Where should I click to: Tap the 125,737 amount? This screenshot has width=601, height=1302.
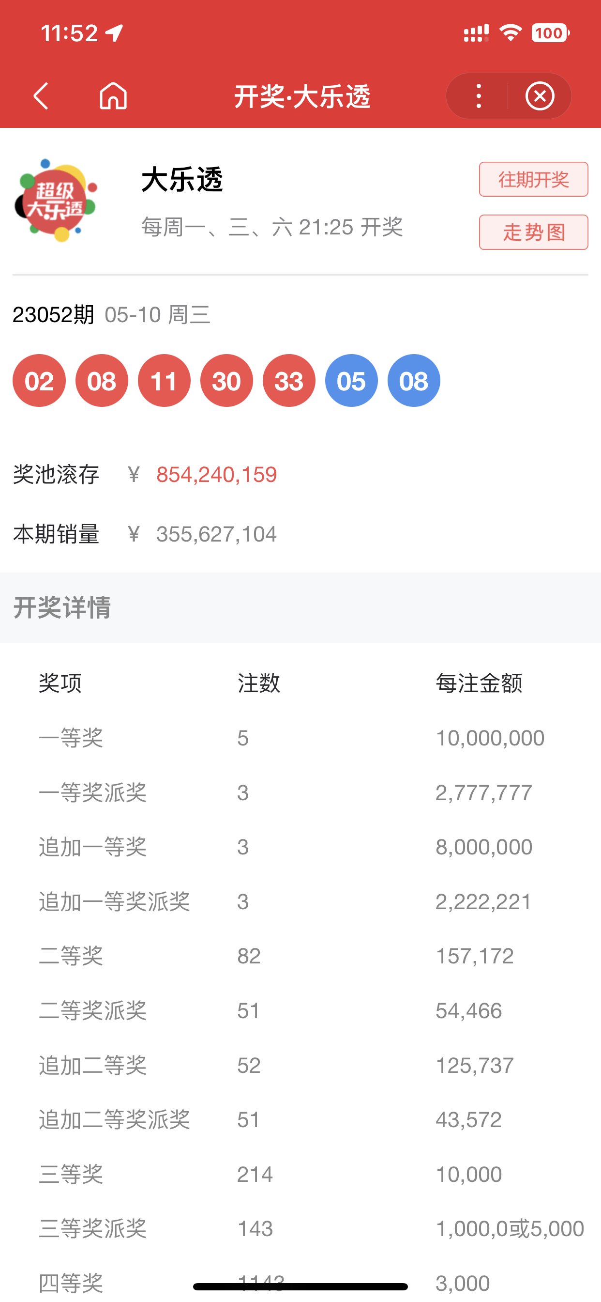point(475,1066)
